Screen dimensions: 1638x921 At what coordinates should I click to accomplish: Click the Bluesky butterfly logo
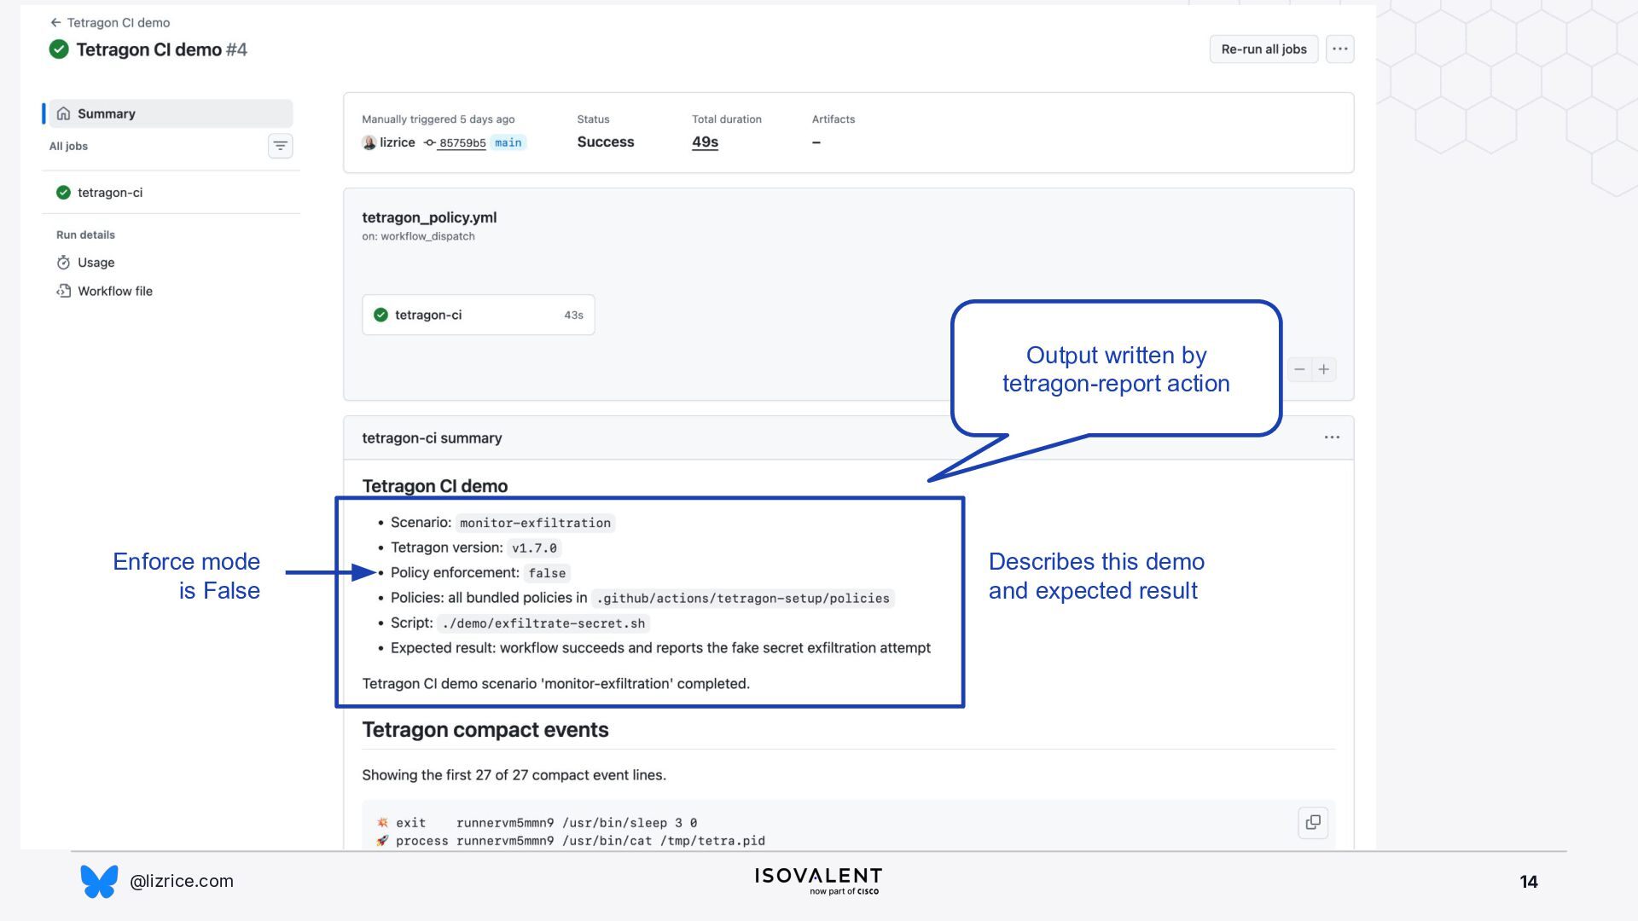point(99,881)
